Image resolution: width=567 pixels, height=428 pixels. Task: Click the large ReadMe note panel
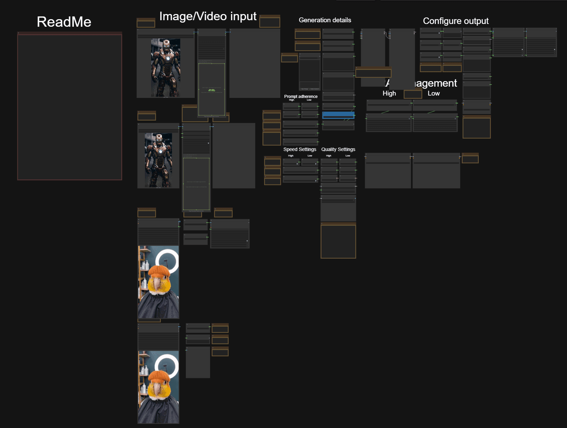pos(70,106)
